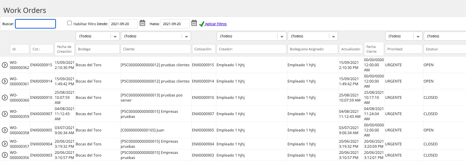Click ENX0000903 in the Cotización column
This screenshot has width=466, height=161.
(203, 155)
